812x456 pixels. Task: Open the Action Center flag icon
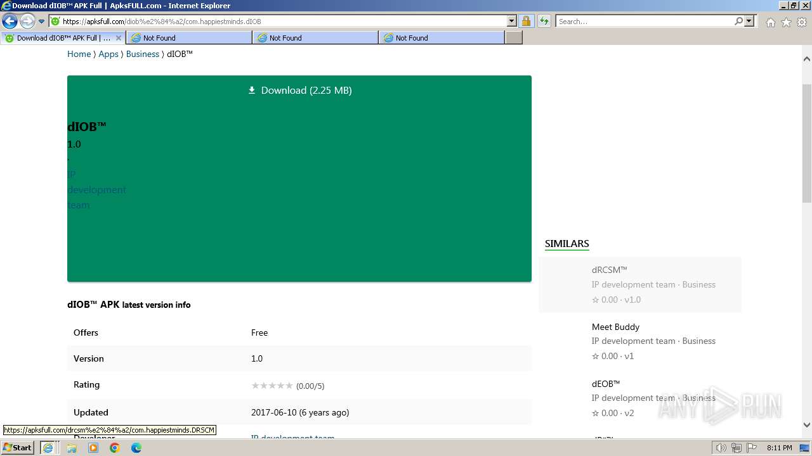(751, 448)
